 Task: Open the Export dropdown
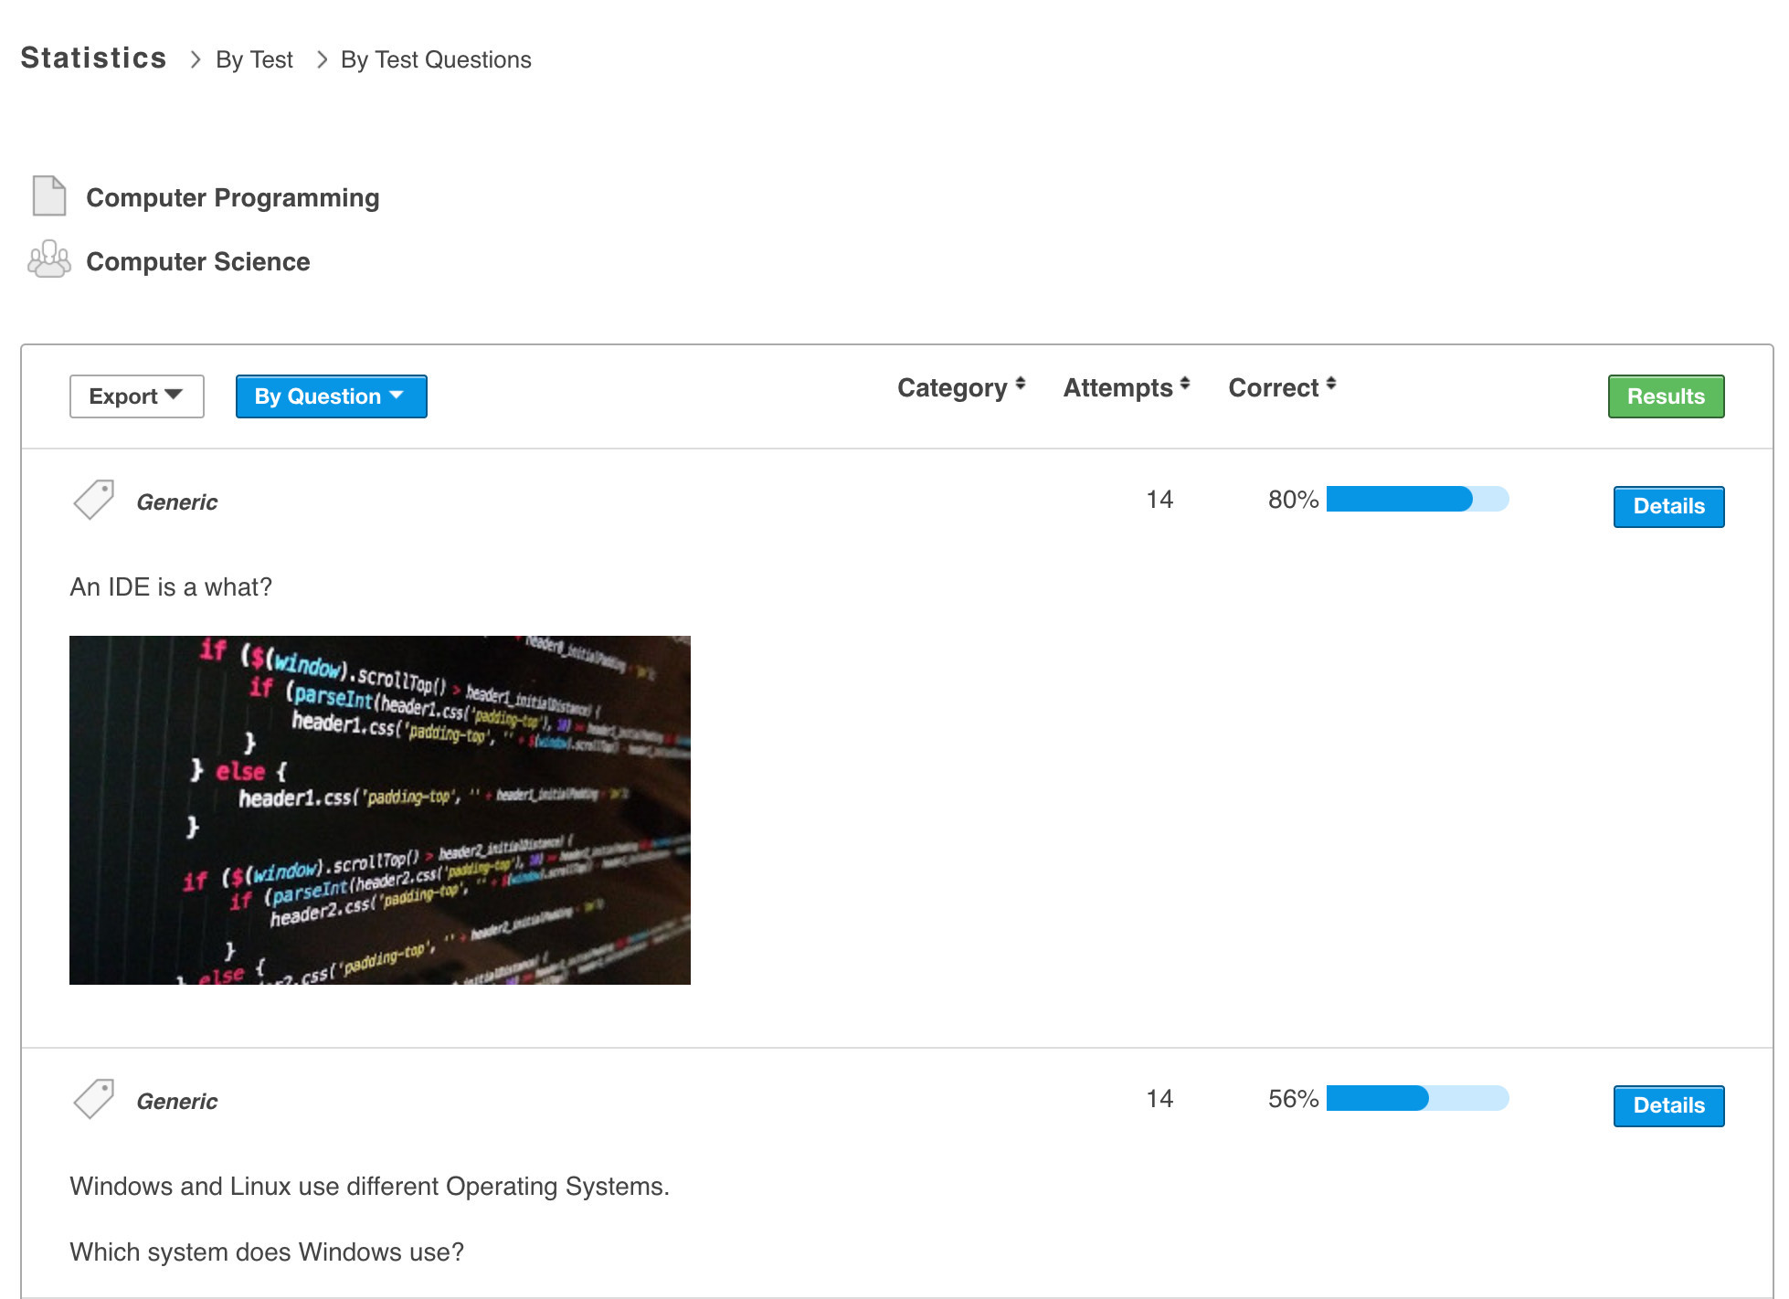(136, 396)
